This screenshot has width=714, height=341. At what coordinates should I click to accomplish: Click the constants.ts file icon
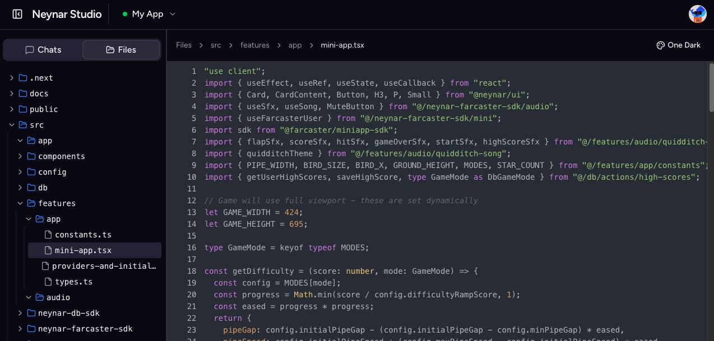coord(48,235)
